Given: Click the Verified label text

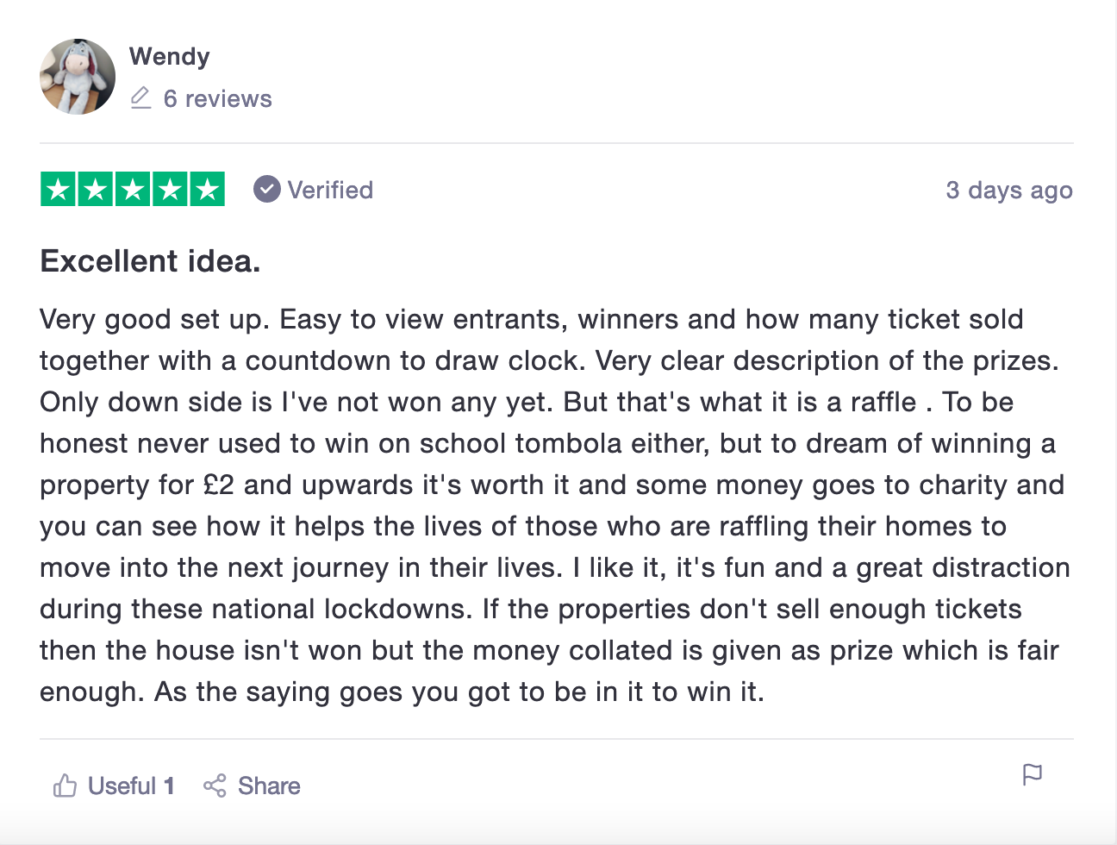Looking at the screenshot, I should 330,190.
